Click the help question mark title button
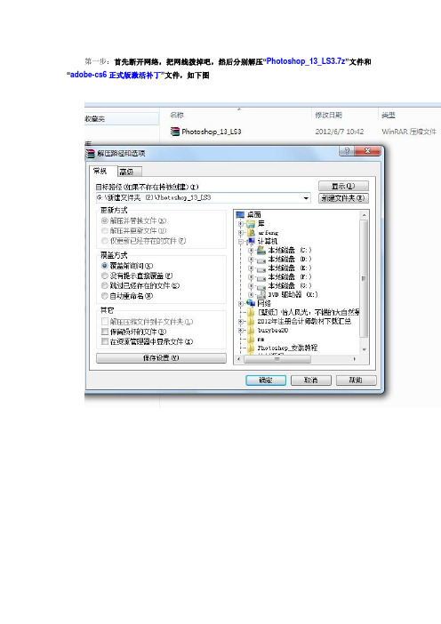 [x=346, y=151]
